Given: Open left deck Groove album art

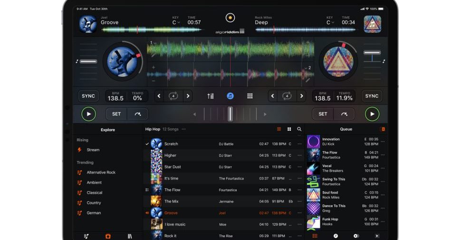Looking at the screenshot, I should [x=87, y=24].
